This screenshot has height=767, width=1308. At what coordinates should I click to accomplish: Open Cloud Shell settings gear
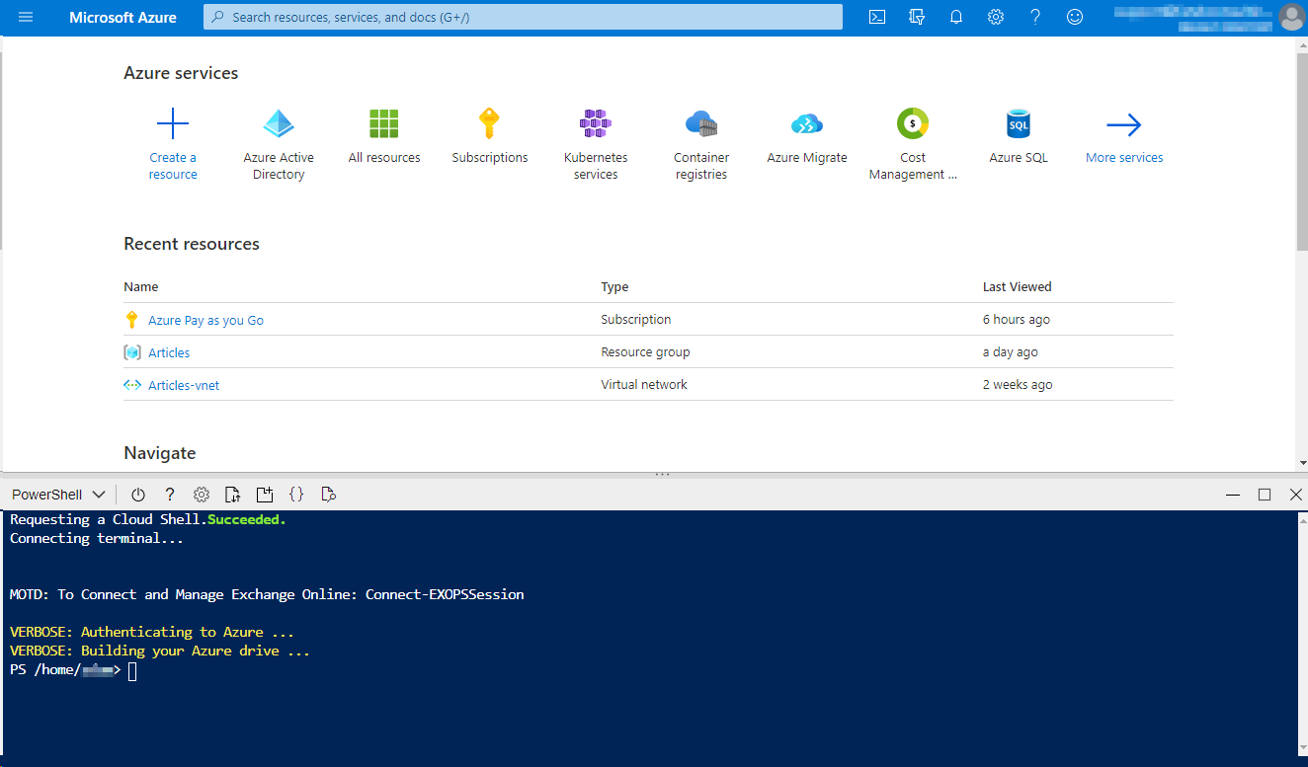(x=202, y=495)
